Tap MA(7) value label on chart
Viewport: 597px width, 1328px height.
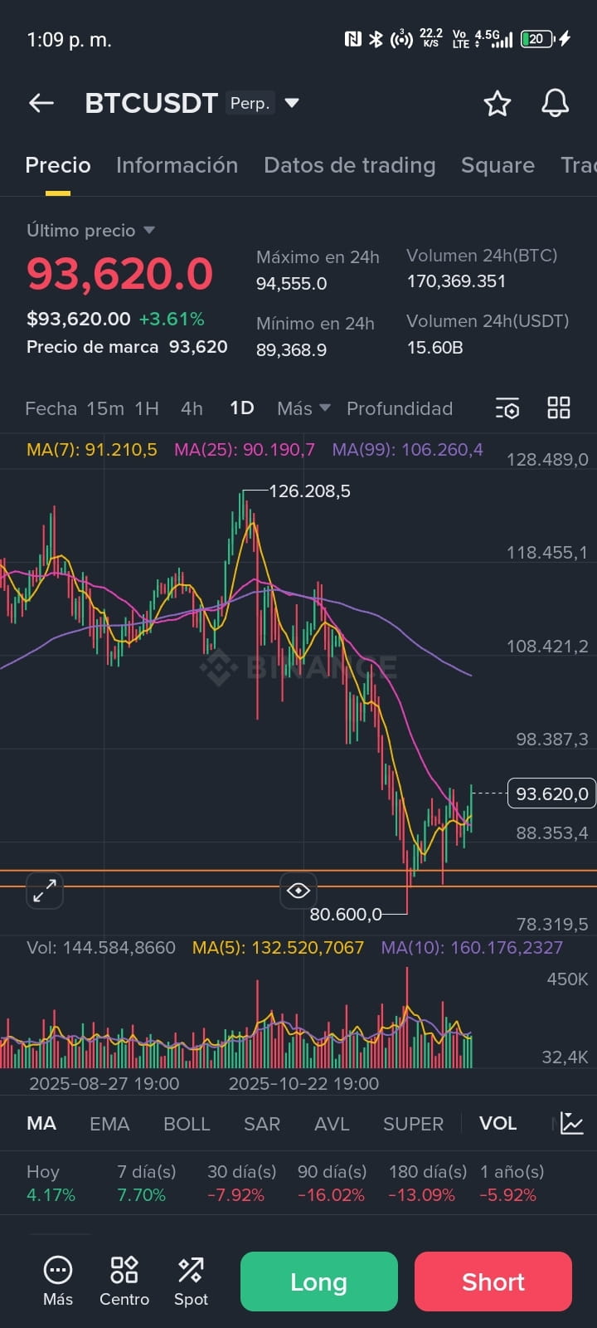click(x=91, y=450)
